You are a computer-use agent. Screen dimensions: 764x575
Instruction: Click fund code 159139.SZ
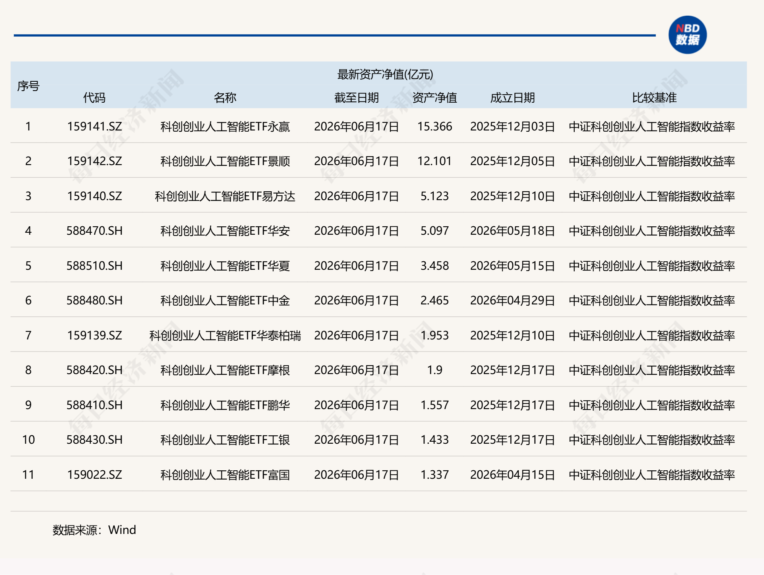click(94, 335)
